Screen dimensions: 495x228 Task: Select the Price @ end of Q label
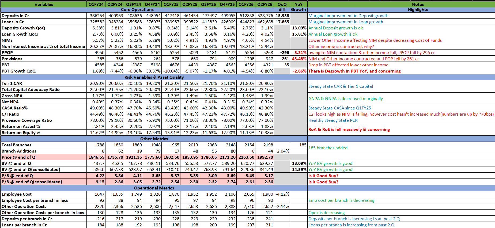point(18,157)
